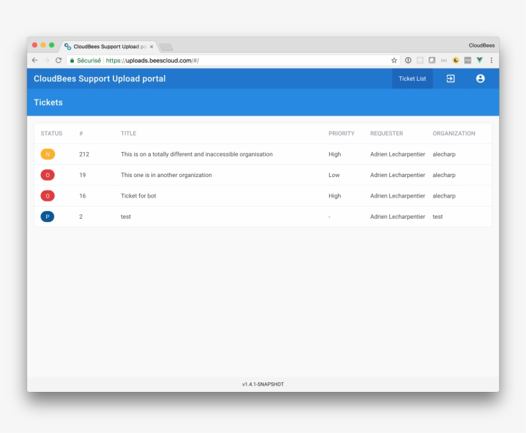Click the yellow traffic light button
526x433 pixels.
42,46
